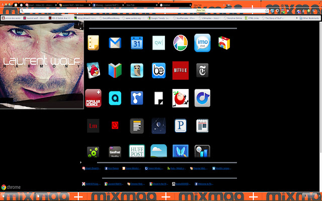This screenshot has width=322, height=201.
Task: Launch the cloud and sky weather app
Action: 158,151
